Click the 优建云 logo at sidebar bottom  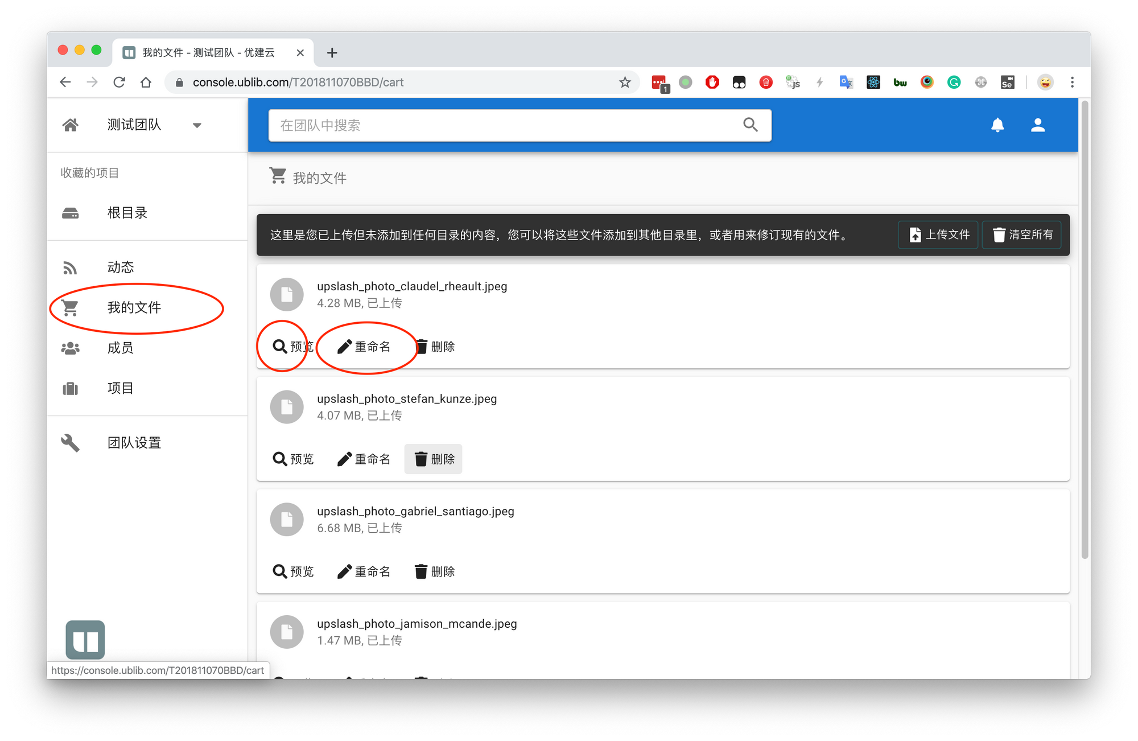[85, 639]
